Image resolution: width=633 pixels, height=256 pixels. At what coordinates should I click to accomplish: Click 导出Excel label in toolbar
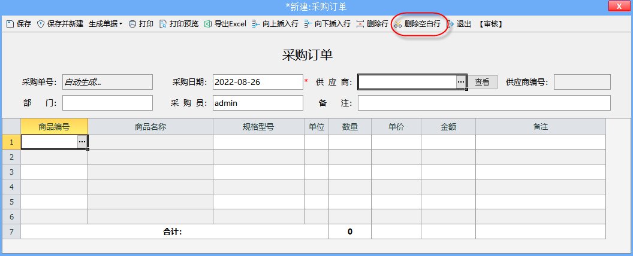click(x=230, y=24)
